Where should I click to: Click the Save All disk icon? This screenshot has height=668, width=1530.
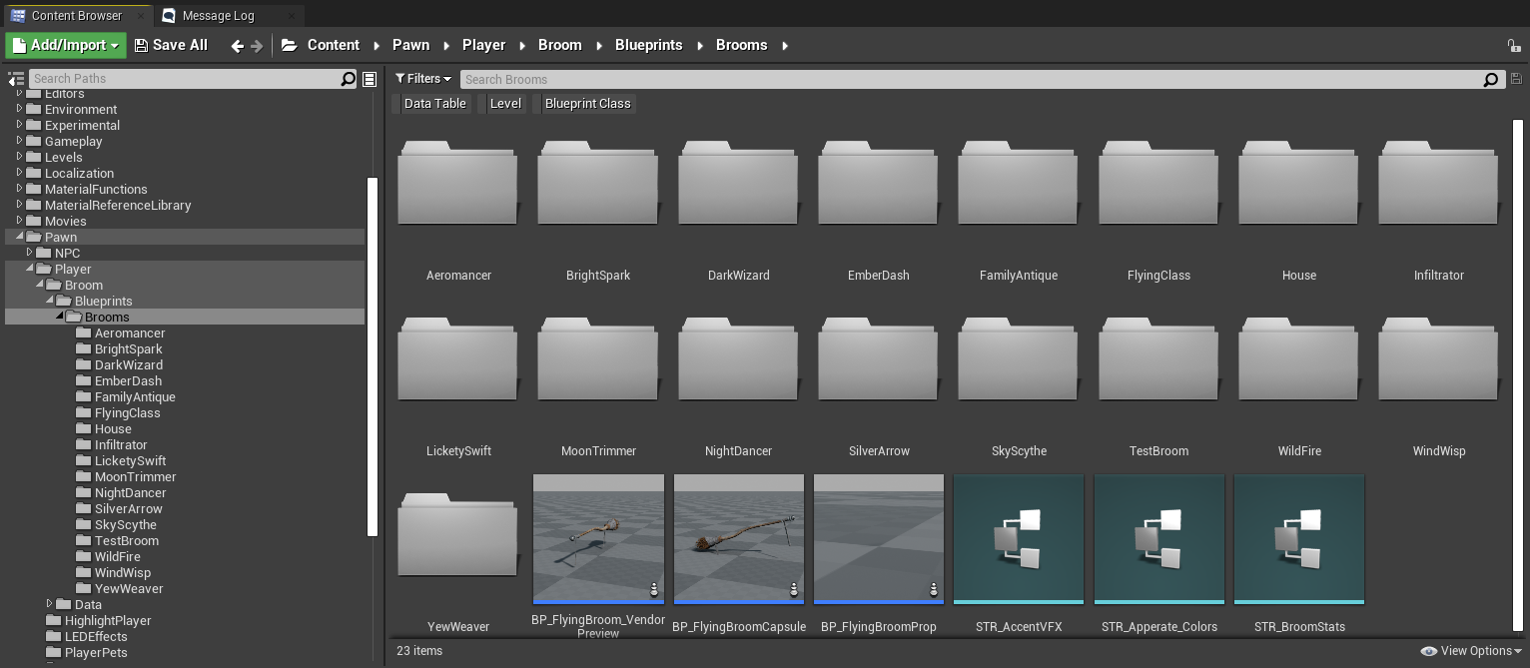point(141,46)
